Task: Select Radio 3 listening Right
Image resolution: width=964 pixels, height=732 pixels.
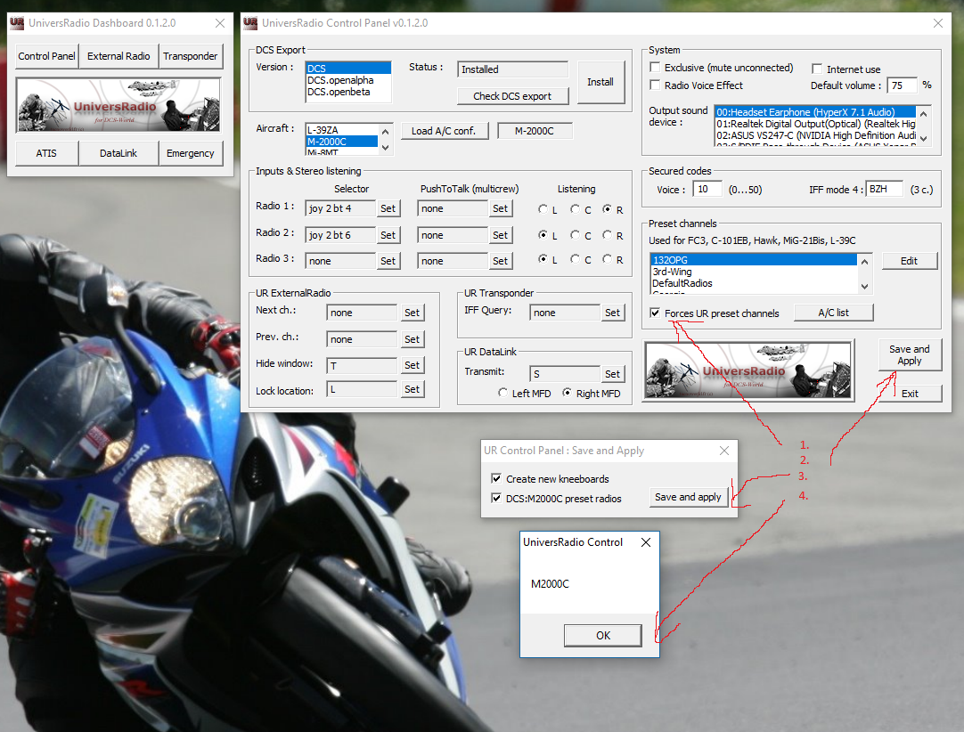Action: (608, 259)
